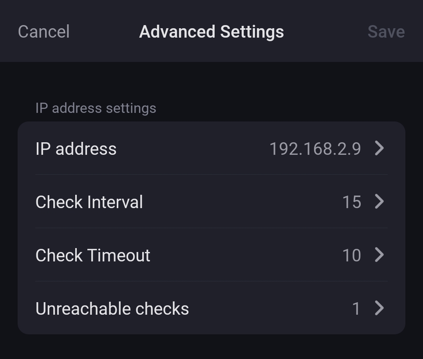Select the "Check Interval" label
This screenshot has width=423, height=359.
click(89, 202)
